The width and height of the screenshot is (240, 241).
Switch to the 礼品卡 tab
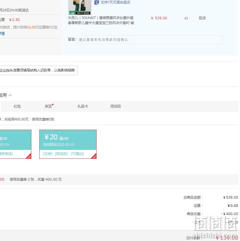point(83,106)
